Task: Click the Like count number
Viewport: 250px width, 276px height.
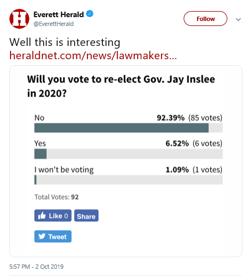Action: pyautogui.click(x=66, y=216)
